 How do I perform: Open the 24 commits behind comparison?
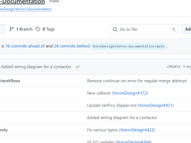point(72,46)
